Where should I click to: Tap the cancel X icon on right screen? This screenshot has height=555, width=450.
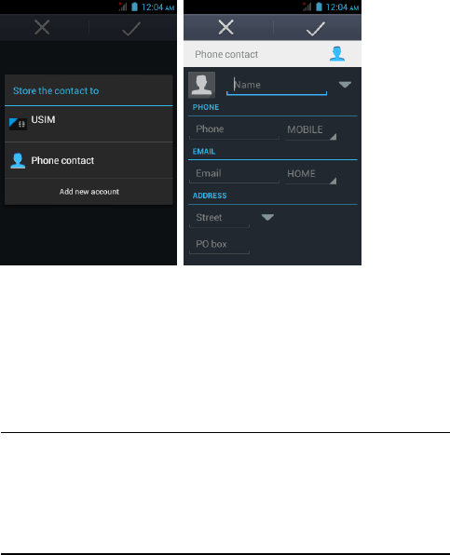(x=225, y=27)
